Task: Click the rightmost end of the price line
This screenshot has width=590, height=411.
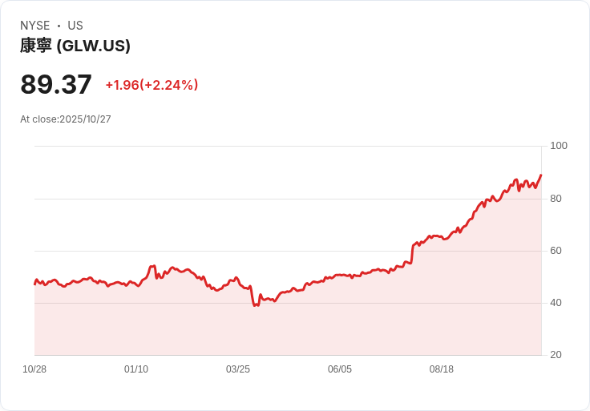Action: [x=541, y=175]
